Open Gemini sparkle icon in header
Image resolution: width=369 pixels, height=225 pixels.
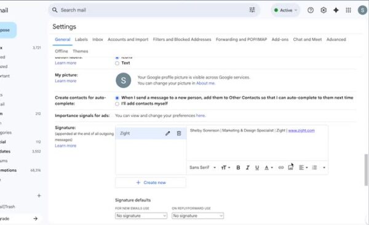336,10
